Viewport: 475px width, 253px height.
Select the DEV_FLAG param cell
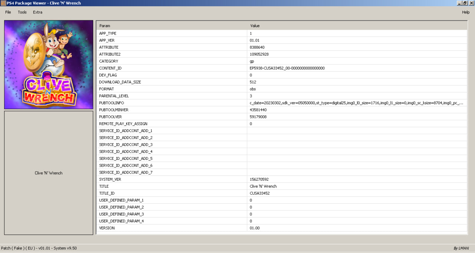(x=172, y=75)
